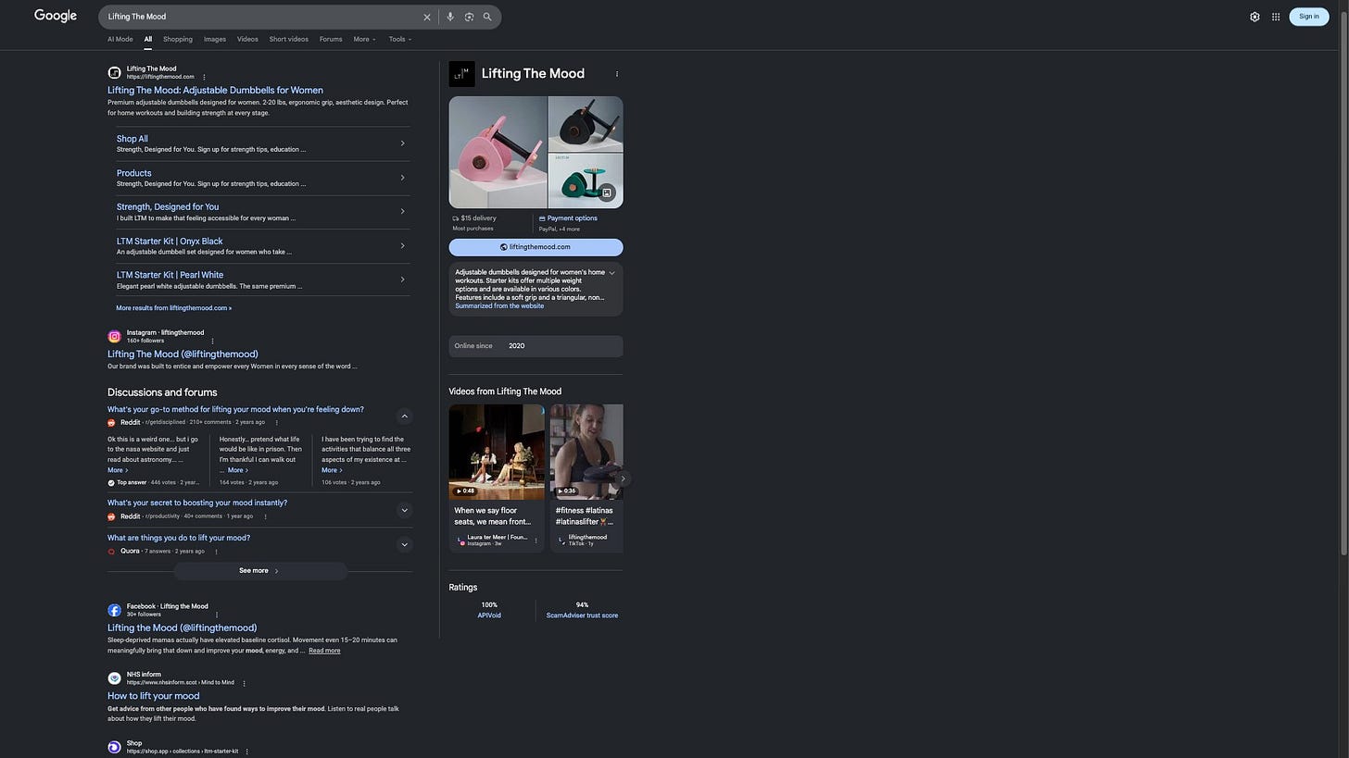Click Read more on Facebook result
This screenshot has width=1349, height=758.
click(324, 651)
